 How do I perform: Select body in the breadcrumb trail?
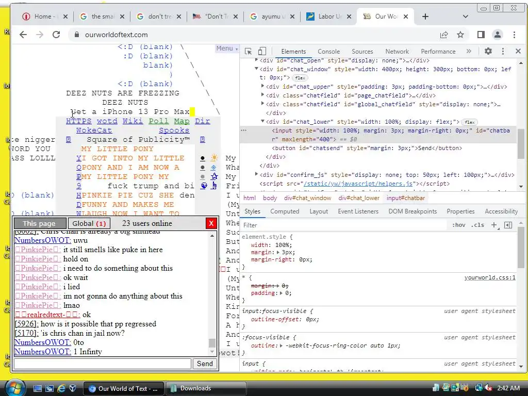(x=270, y=198)
